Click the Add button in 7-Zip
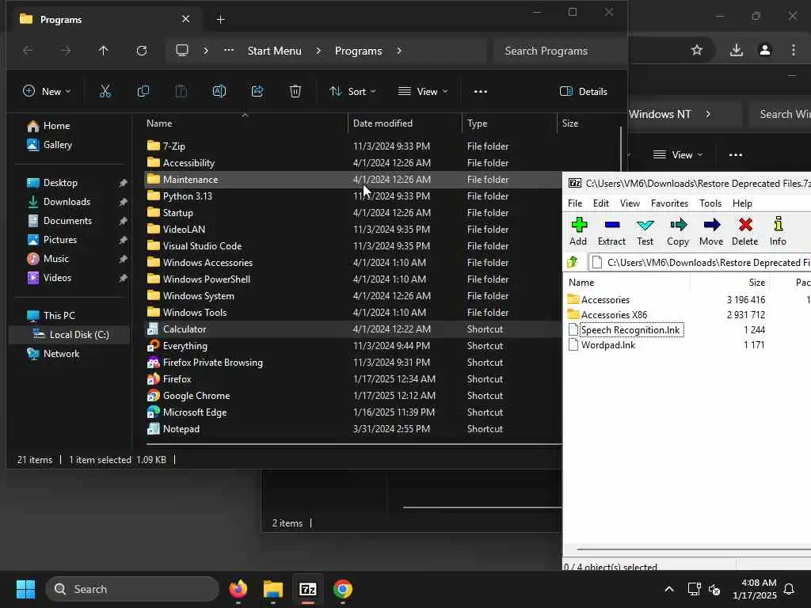Viewport: 811px width, 608px height. pos(578,231)
